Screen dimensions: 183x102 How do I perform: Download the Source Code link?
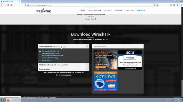point(46,60)
